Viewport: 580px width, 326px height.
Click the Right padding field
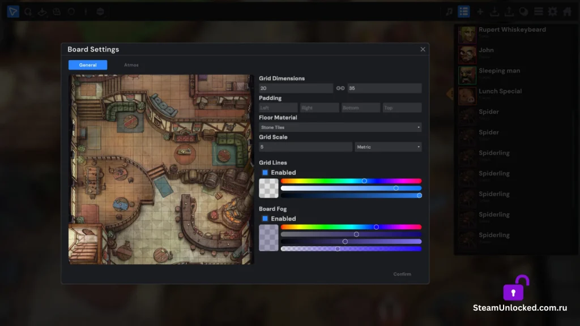(319, 108)
